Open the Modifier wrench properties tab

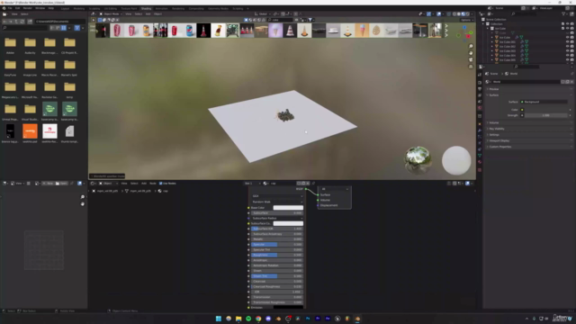tap(480, 130)
